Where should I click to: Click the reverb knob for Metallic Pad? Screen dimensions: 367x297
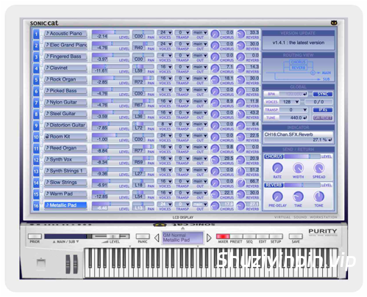pos(240,206)
